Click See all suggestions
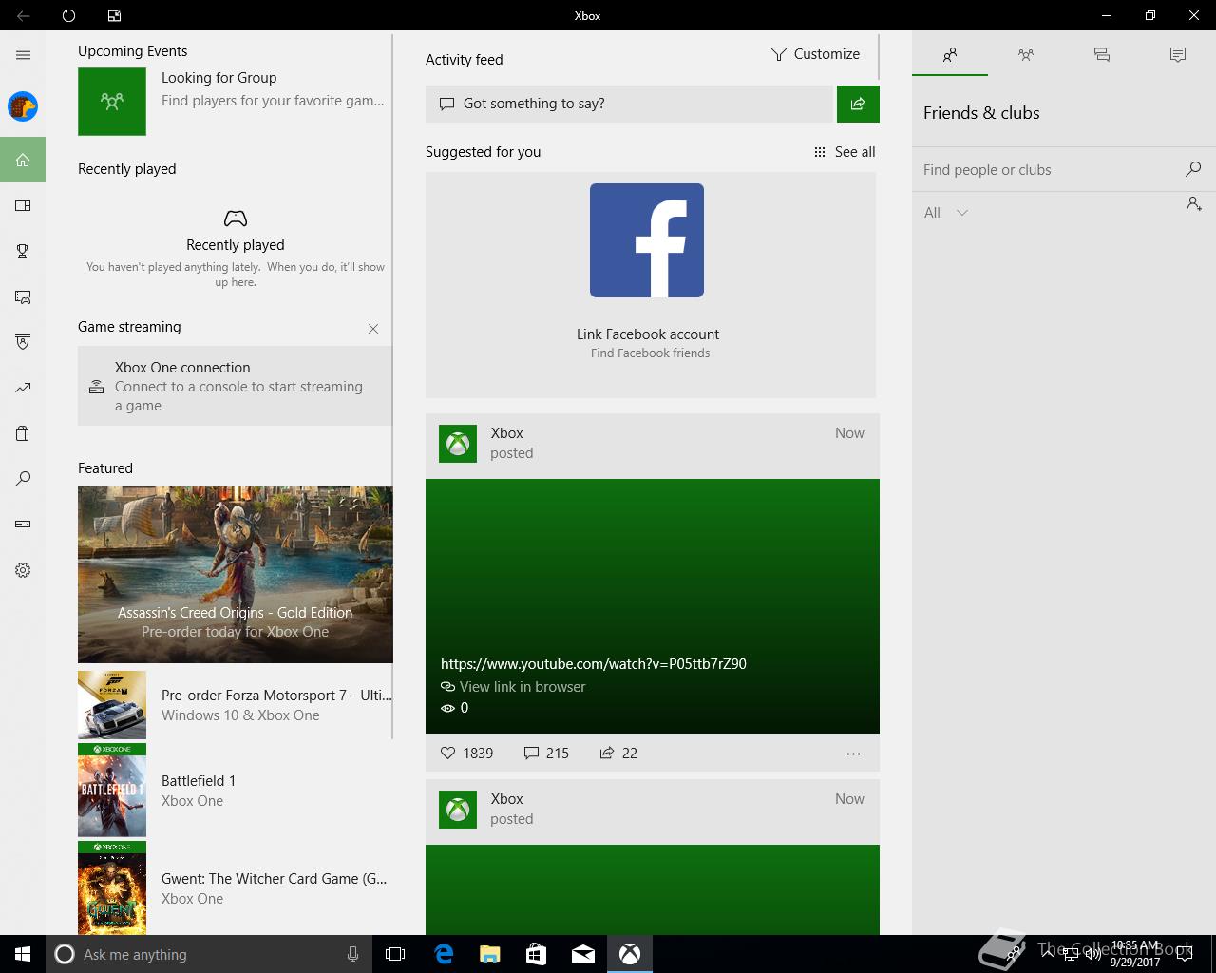 845,152
